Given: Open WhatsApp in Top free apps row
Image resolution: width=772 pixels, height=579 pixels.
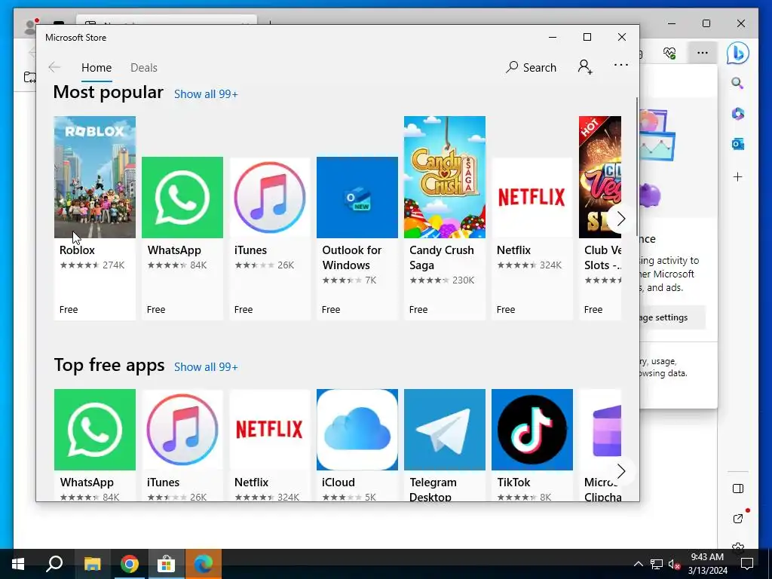Looking at the screenshot, I should (x=94, y=445).
